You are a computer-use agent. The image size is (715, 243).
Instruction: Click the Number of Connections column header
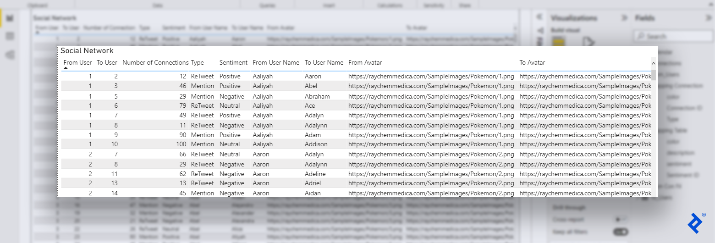pyautogui.click(x=155, y=62)
